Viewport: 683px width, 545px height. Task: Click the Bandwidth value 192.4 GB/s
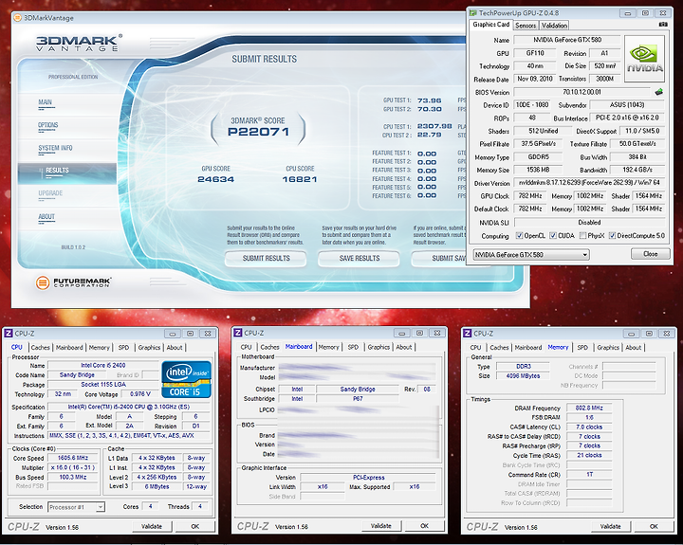point(637,170)
